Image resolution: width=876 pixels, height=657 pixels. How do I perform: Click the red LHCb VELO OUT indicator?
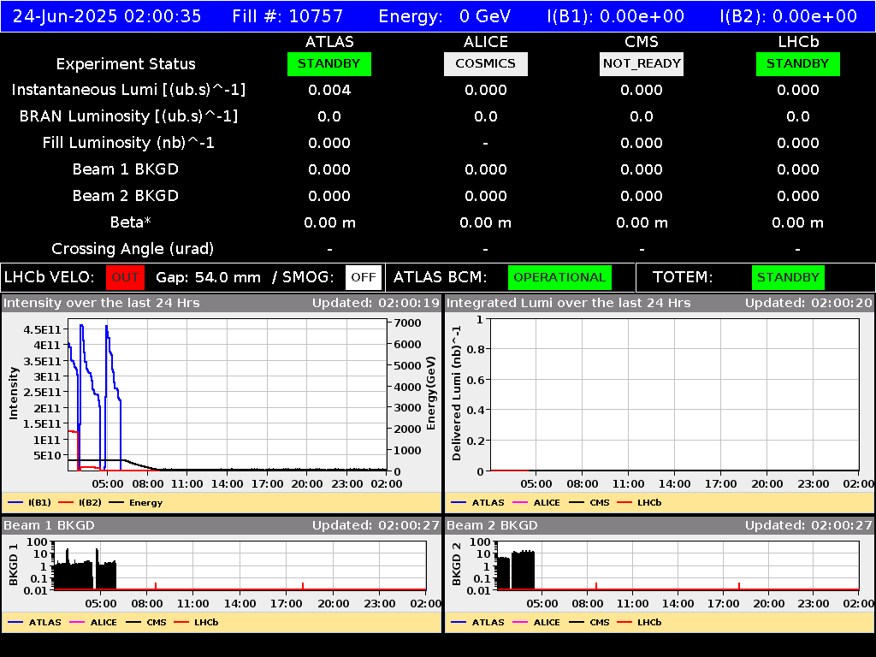(x=125, y=278)
